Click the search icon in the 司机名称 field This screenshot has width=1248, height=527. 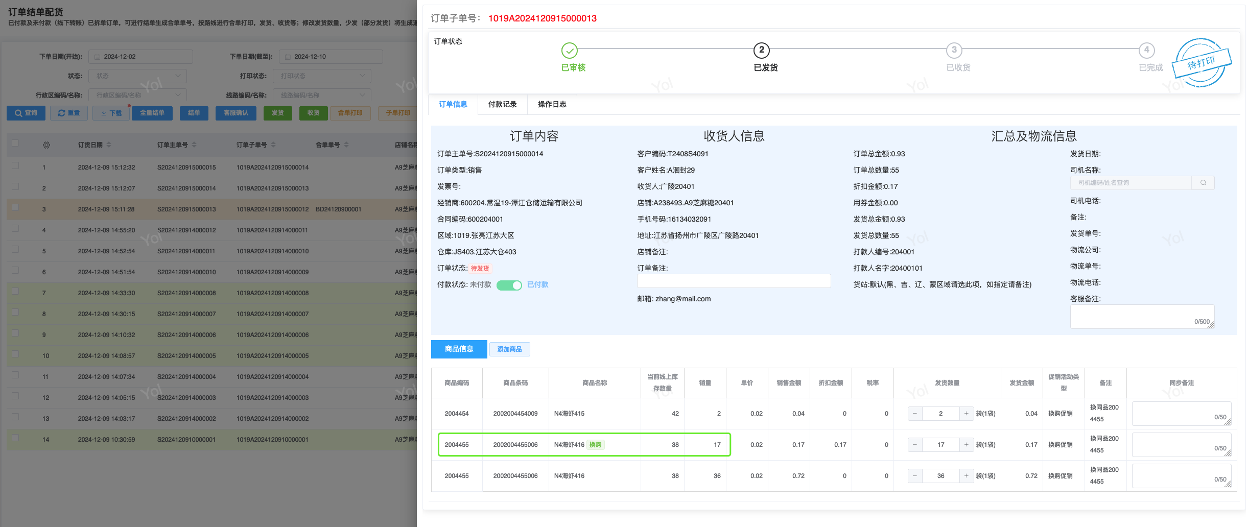click(1203, 183)
